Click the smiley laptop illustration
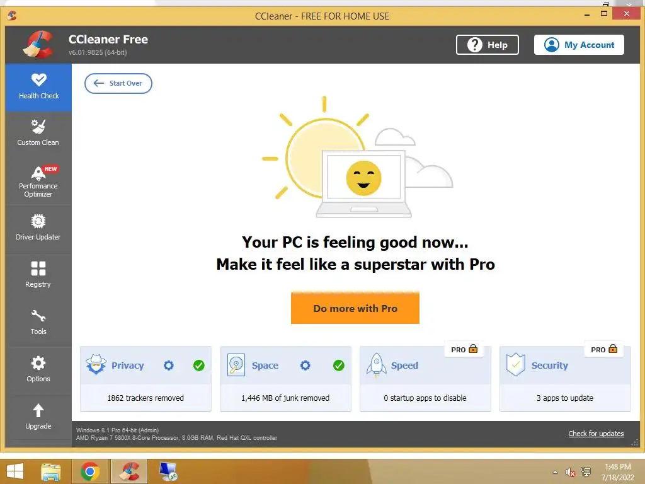This screenshot has width=645, height=484. [363, 184]
